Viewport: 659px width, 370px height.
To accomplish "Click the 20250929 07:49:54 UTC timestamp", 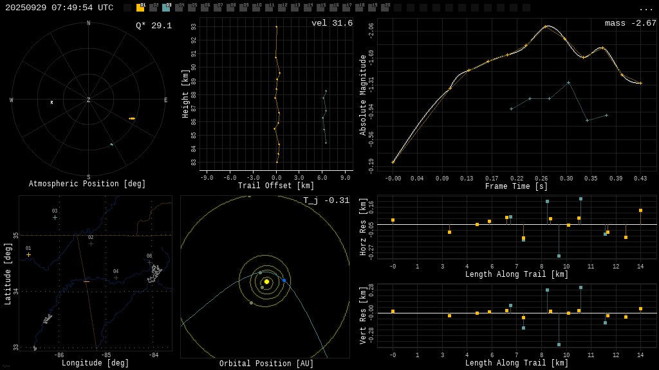I will point(59,8).
